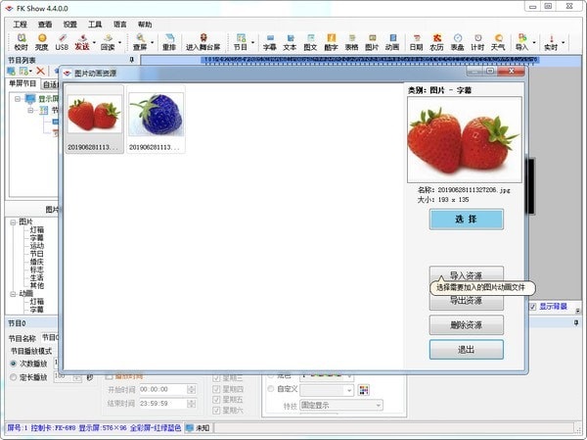587x440 pixels.
Task: Click the 校时 time-sync toolbar icon
Action: (22, 42)
